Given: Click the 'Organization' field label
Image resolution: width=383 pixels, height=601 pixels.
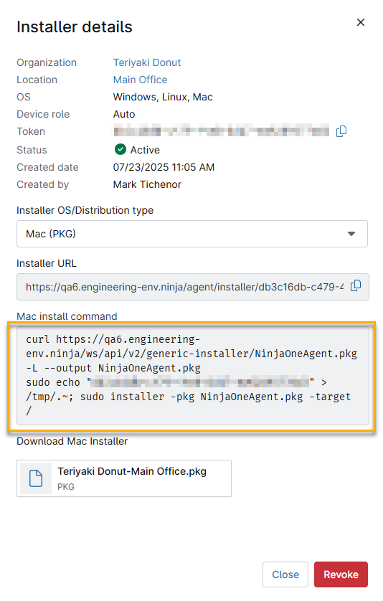Looking at the screenshot, I should tap(47, 62).
